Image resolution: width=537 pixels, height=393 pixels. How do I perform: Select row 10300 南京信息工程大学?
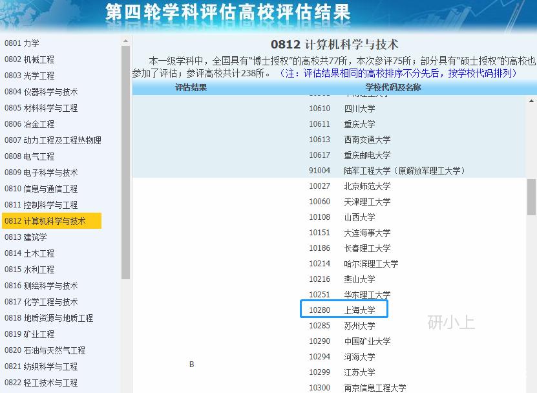coord(357,388)
